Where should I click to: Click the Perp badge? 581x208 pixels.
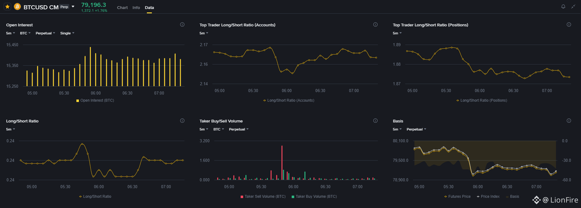pyautogui.click(x=64, y=7)
